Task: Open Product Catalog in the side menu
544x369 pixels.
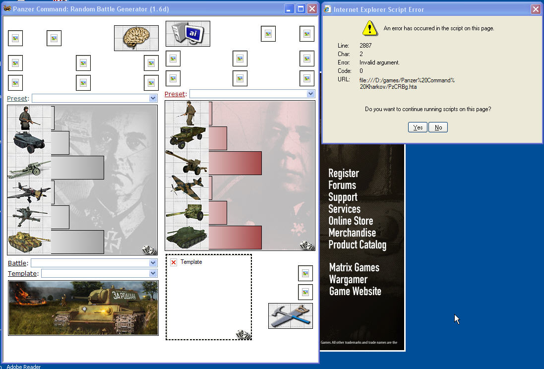Action: (x=358, y=245)
